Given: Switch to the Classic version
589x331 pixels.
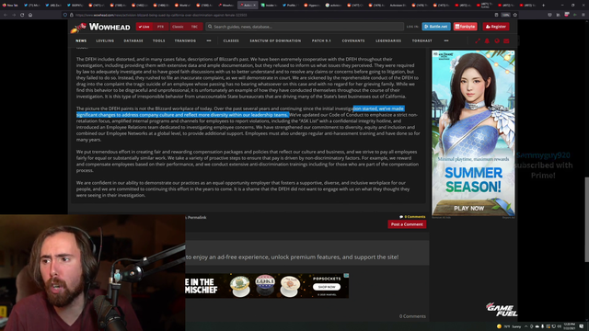Looking at the screenshot, I should [178, 27].
